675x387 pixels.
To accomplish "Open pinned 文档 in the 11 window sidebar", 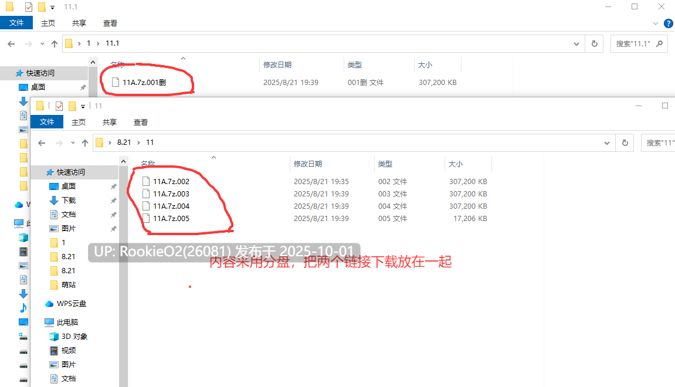I will [x=69, y=215].
